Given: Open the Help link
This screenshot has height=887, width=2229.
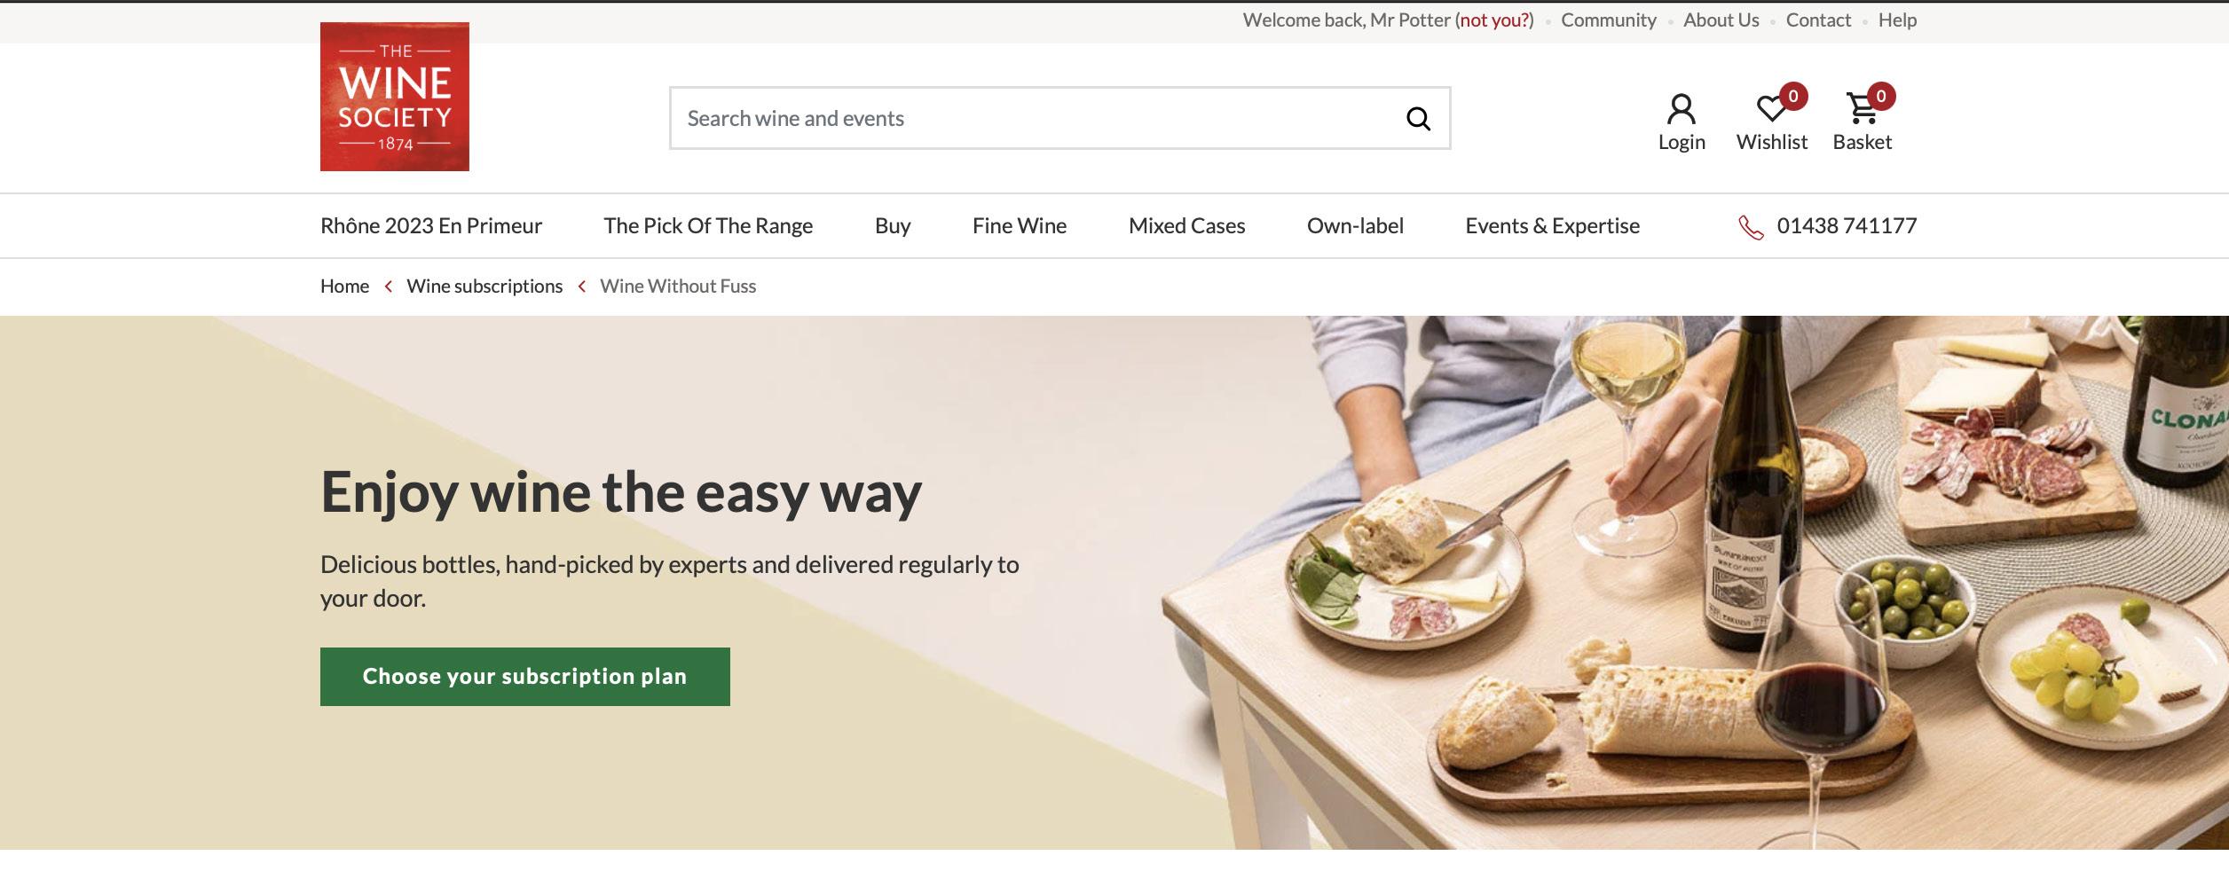Looking at the screenshot, I should click(x=1897, y=20).
